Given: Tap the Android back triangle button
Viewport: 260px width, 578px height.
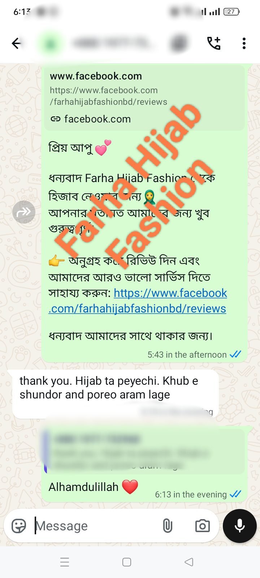Looking at the screenshot, I should [x=189, y=562].
